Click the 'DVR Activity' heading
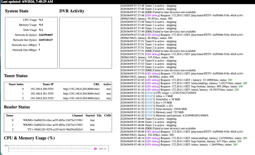 click(x=72, y=11)
